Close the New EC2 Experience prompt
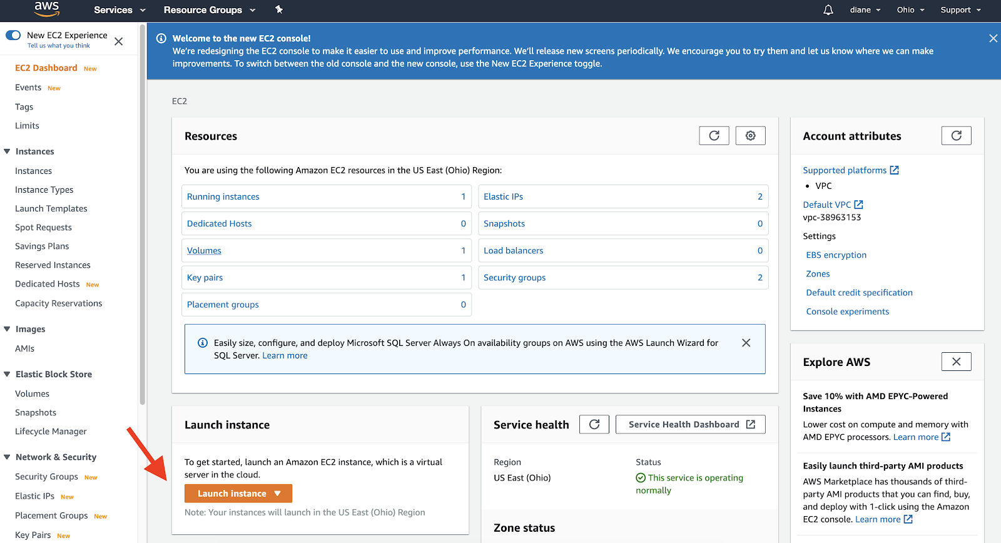This screenshot has width=1001, height=543. 119,41
